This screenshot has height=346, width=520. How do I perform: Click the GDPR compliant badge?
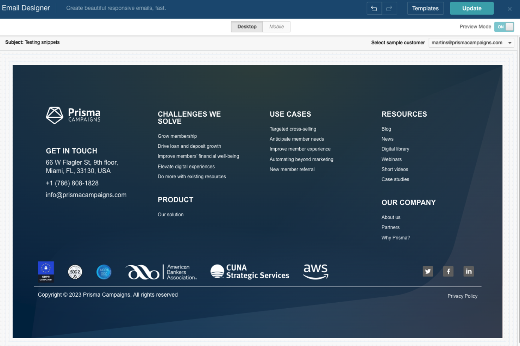46,272
